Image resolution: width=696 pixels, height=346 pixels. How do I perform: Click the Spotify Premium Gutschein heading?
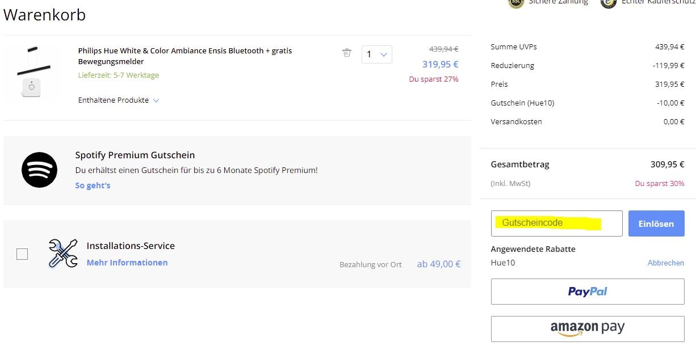pyautogui.click(x=135, y=155)
